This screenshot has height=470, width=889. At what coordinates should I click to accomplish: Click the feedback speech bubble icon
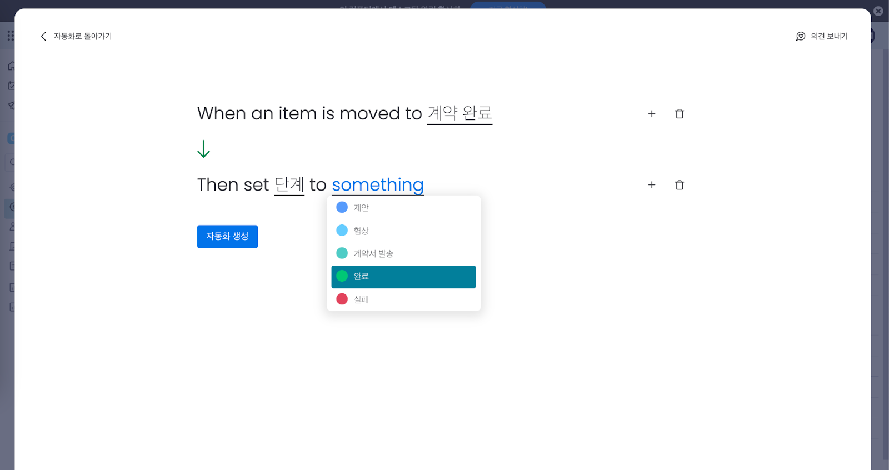[x=801, y=36]
